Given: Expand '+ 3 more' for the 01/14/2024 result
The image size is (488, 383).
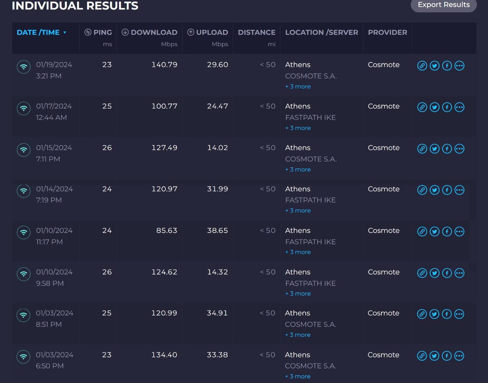Looking at the screenshot, I should click(298, 210).
